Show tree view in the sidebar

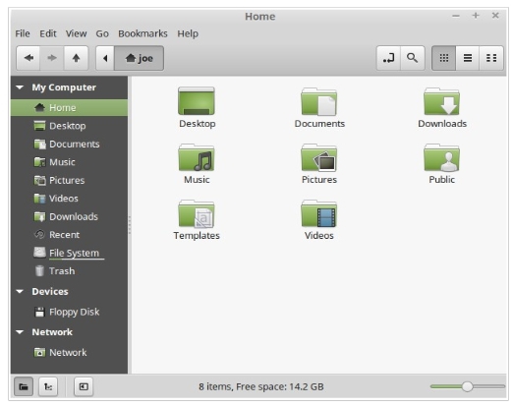48,386
